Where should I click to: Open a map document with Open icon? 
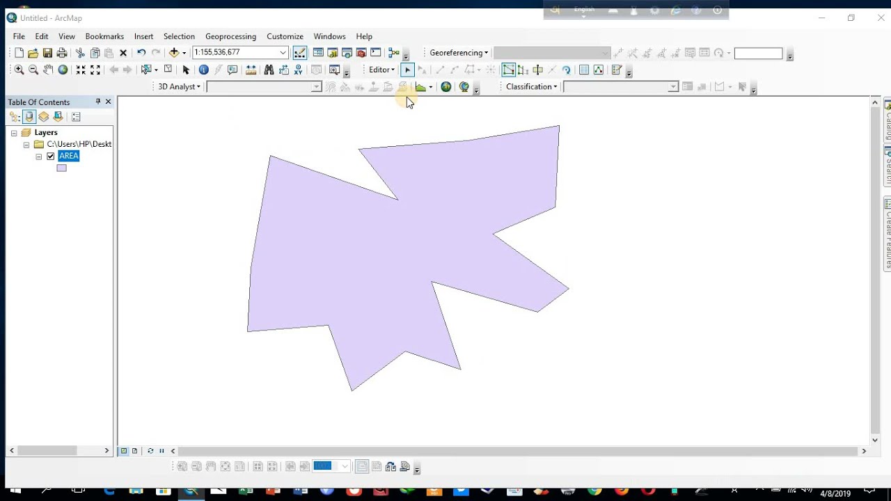33,53
